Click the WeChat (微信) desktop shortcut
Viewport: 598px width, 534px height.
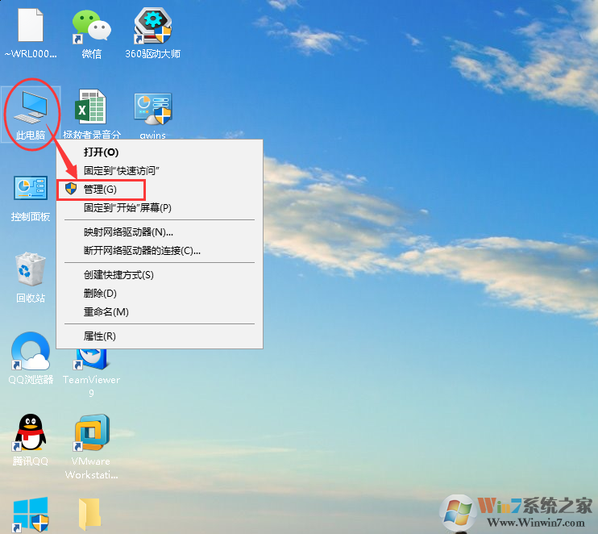92,27
